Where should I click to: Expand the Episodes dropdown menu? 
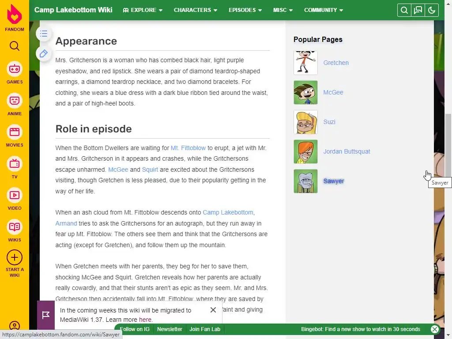tap(245, 10)
